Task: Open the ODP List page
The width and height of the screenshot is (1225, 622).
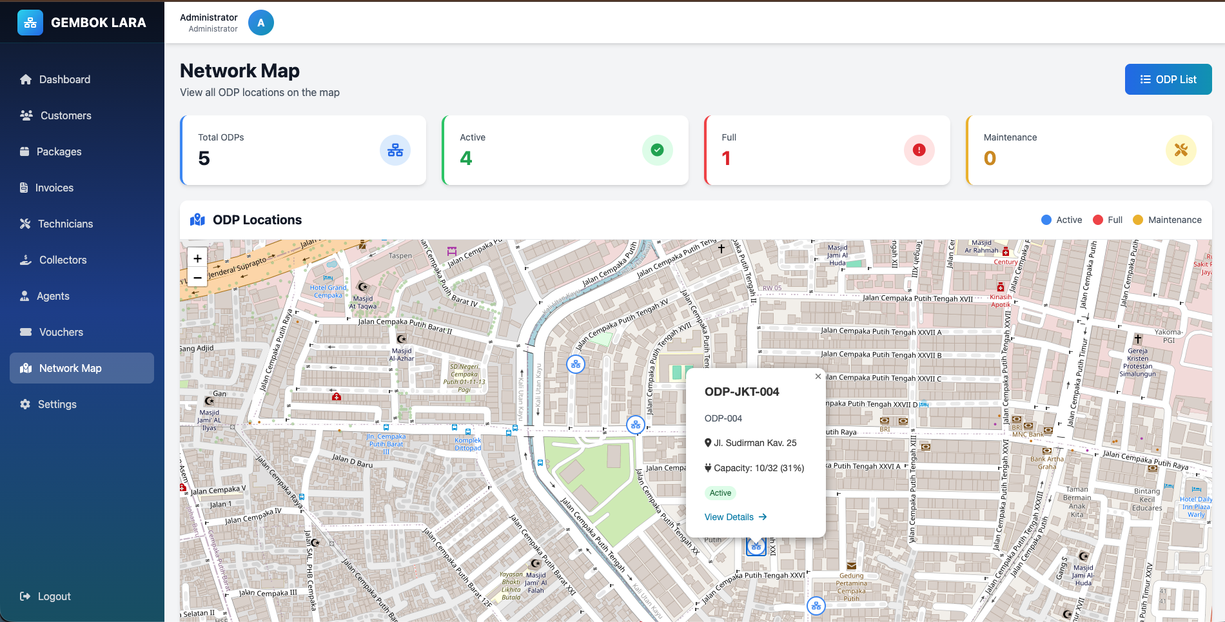Action: [1168, 79]
